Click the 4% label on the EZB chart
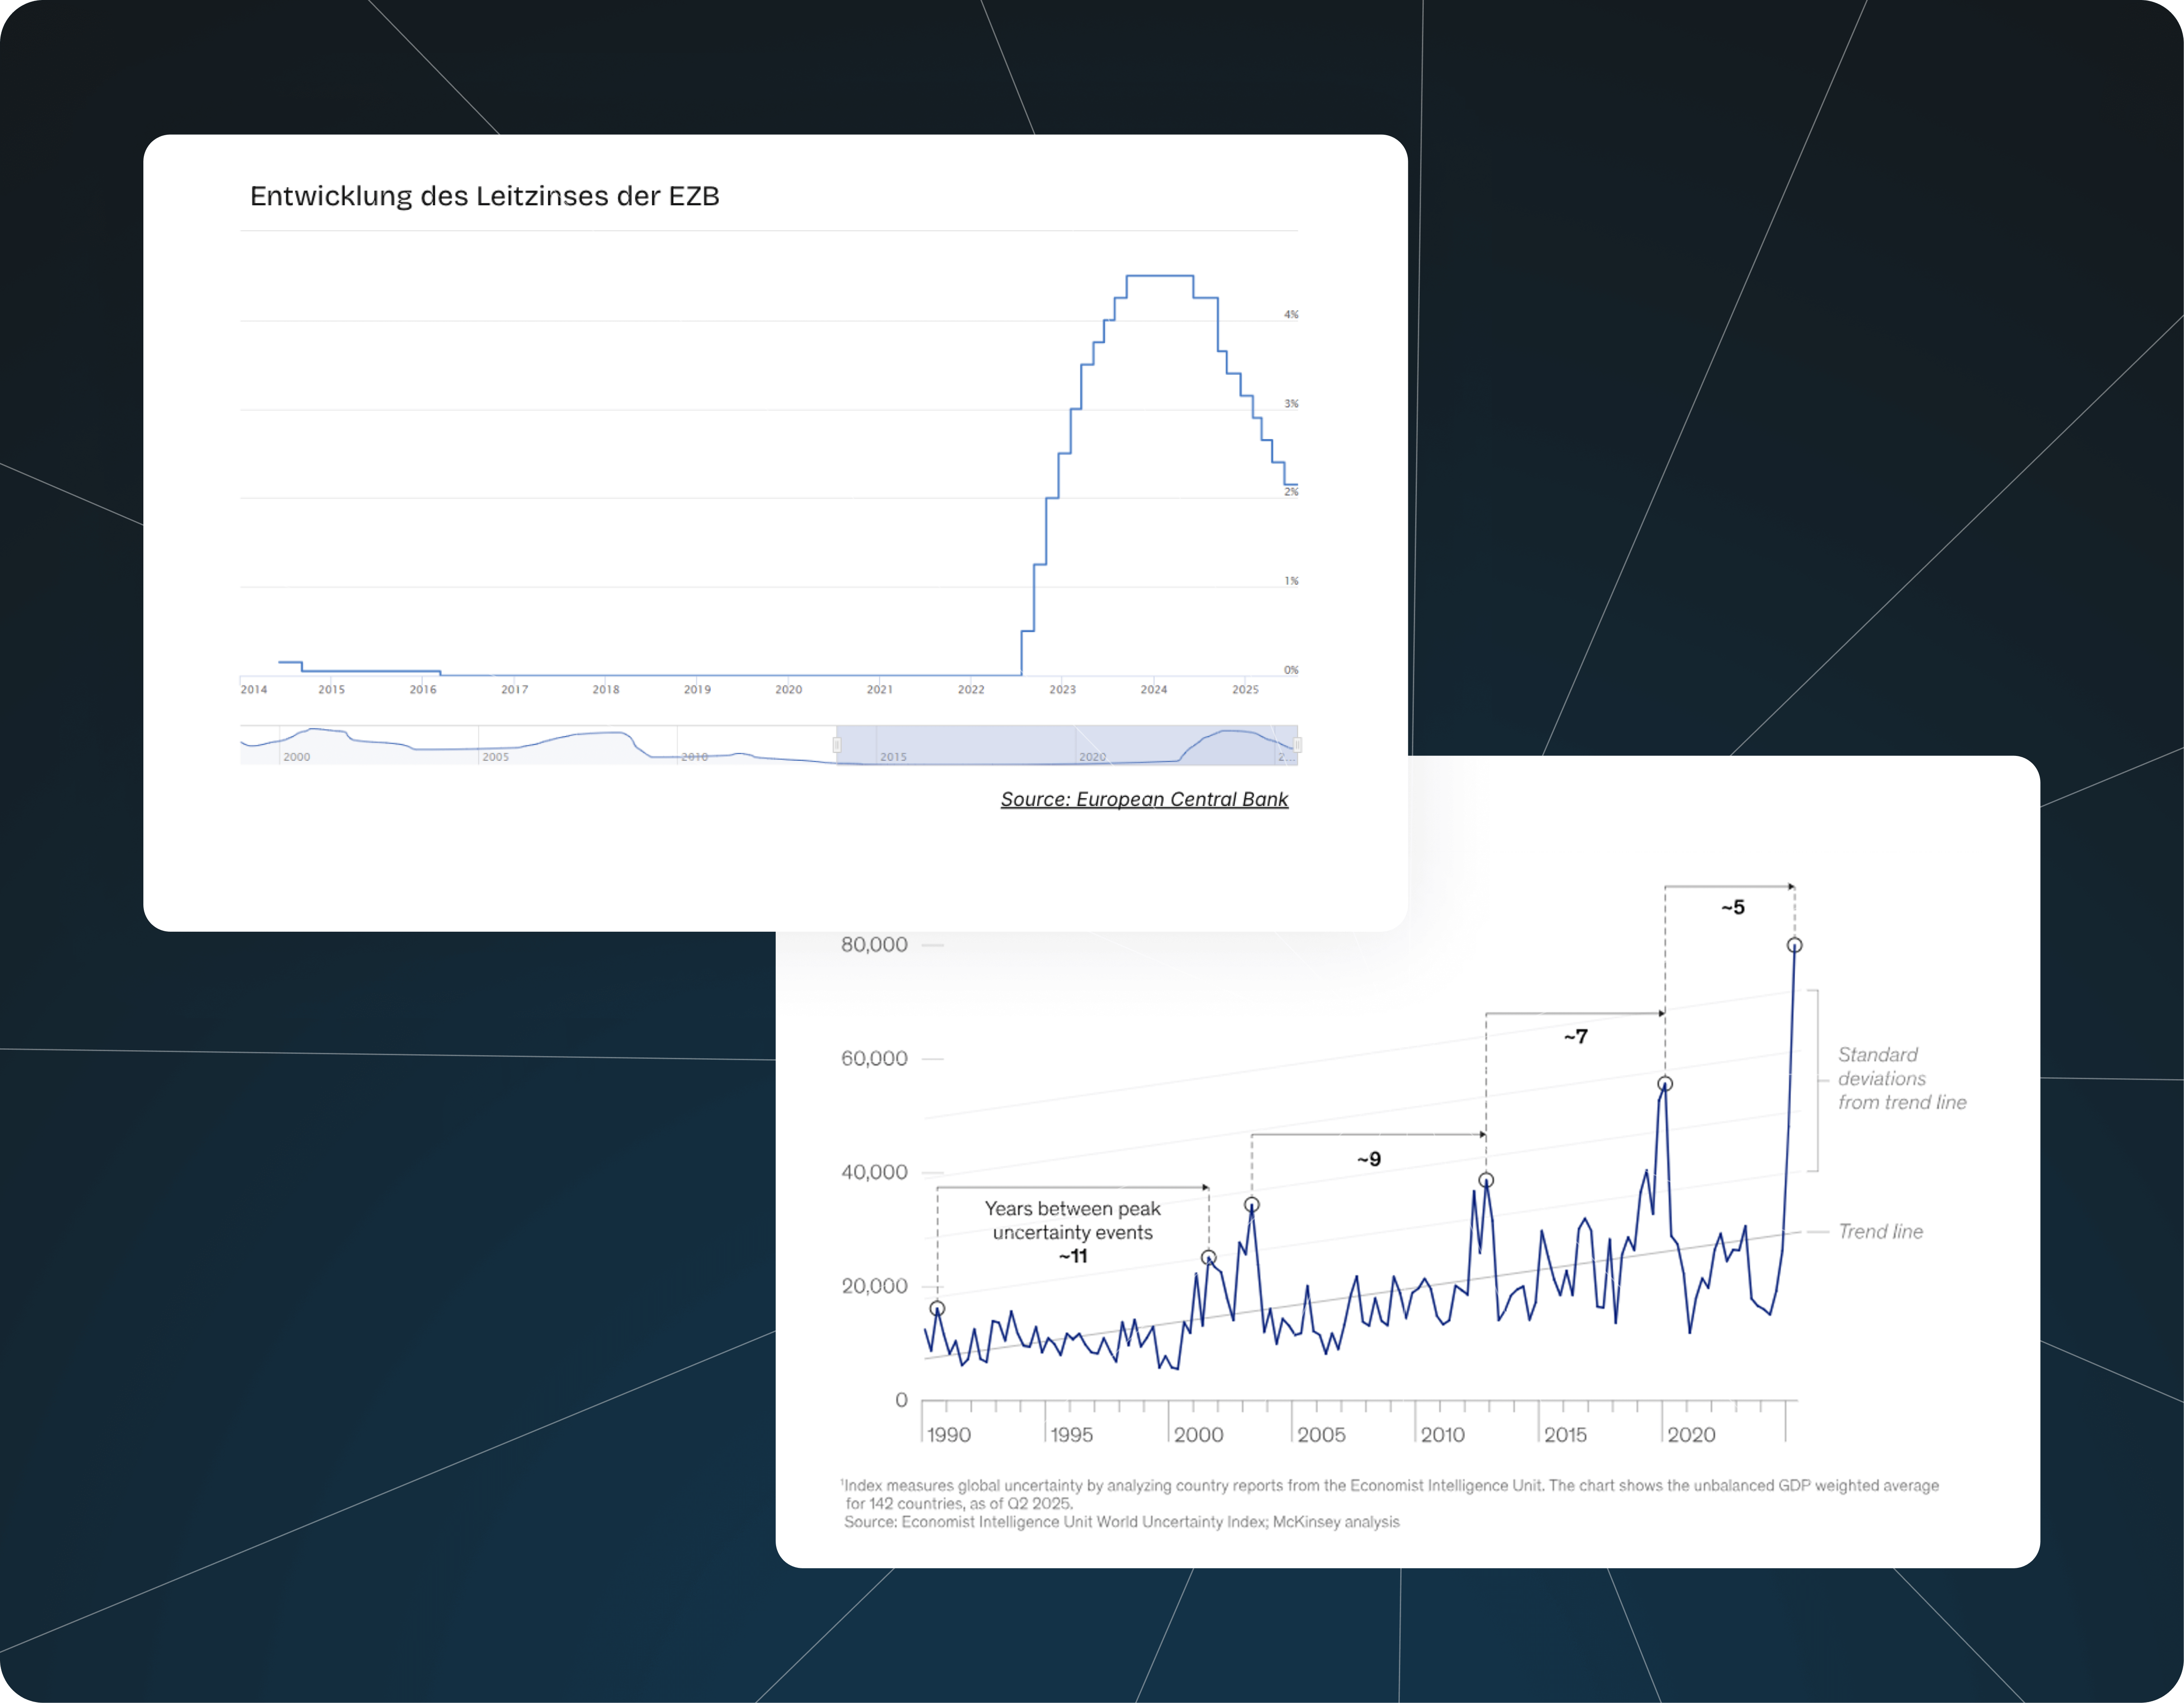Screen dimensions: 2184x1703 coord(1291,315)
